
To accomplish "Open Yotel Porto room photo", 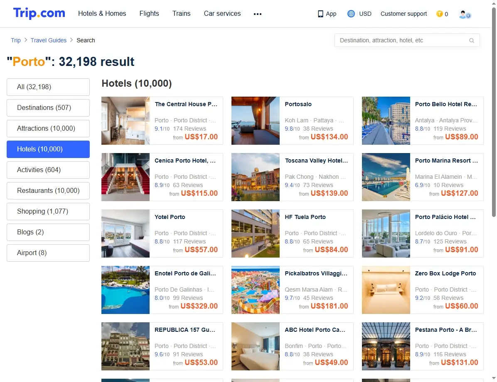I will pyautogui.click(x=125, y=233).
